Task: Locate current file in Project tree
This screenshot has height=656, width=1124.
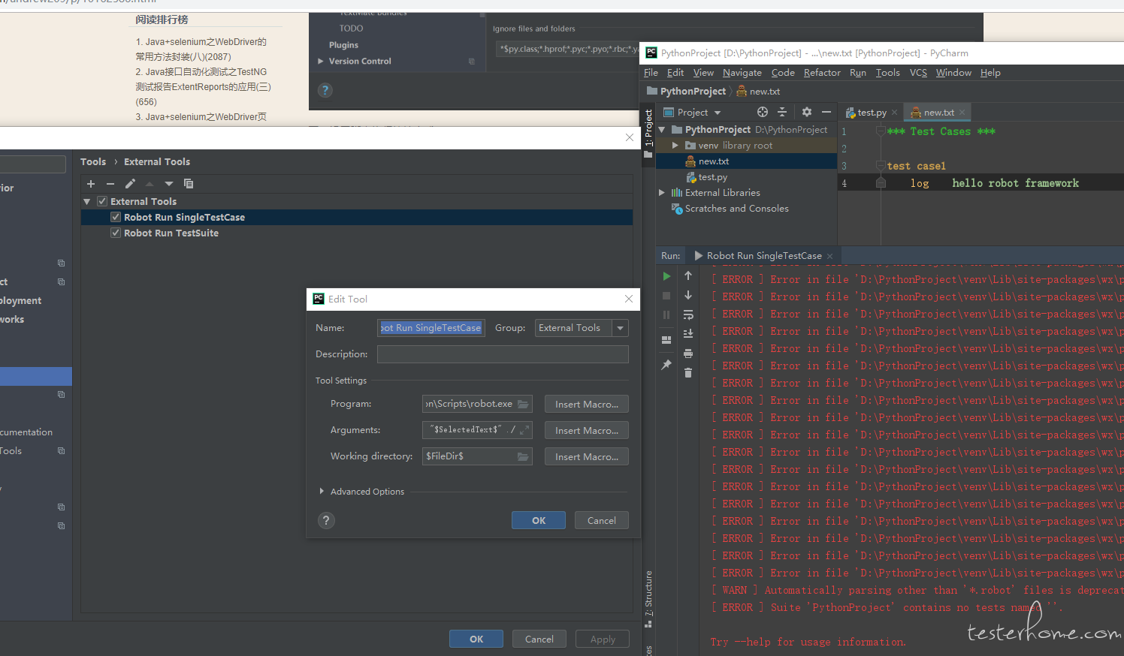Action: click(763, 112)
